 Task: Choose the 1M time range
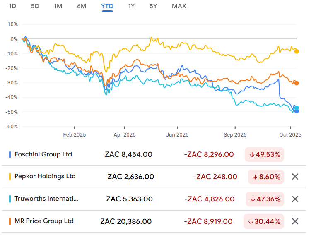[58, 6]
